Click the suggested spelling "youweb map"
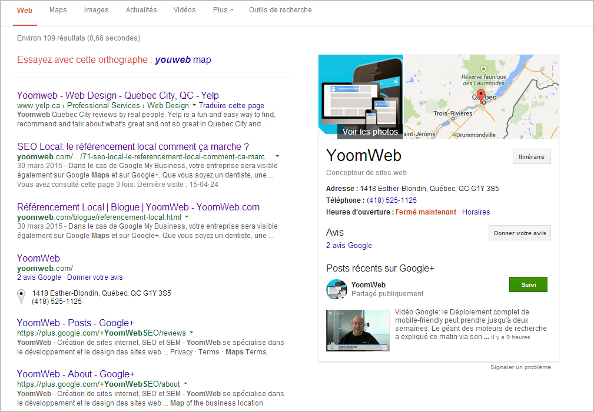Viewport: 594px width, 412px height. tap(183, 60)
